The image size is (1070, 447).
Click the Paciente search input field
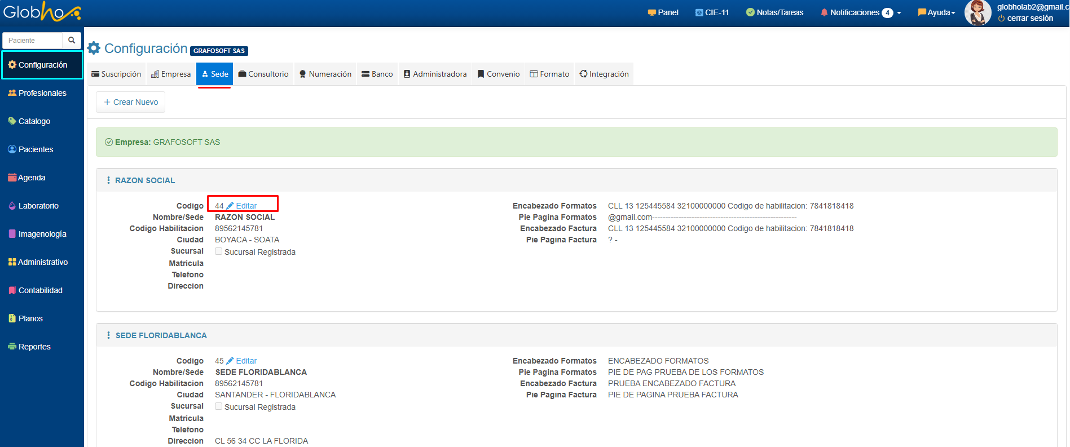point(33,40)
